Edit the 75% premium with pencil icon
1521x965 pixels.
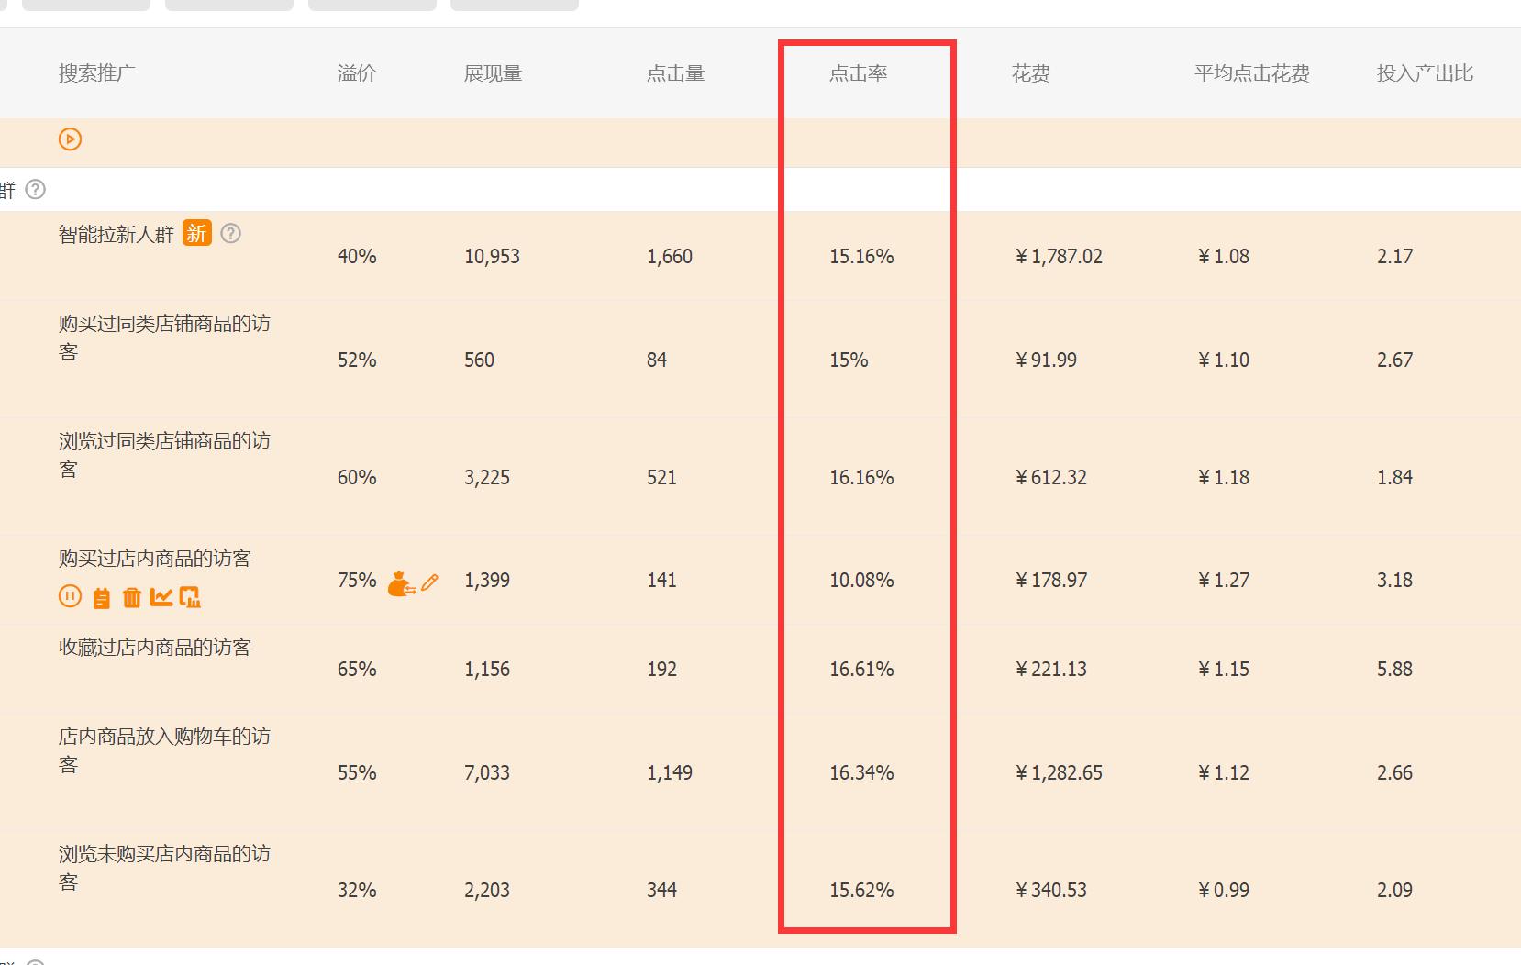point(429,582)
